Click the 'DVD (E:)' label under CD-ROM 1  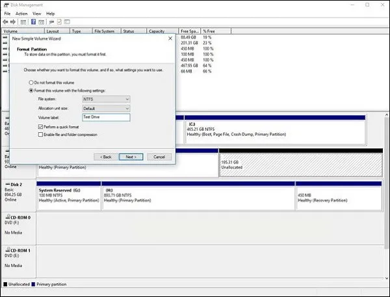[12, 255]
